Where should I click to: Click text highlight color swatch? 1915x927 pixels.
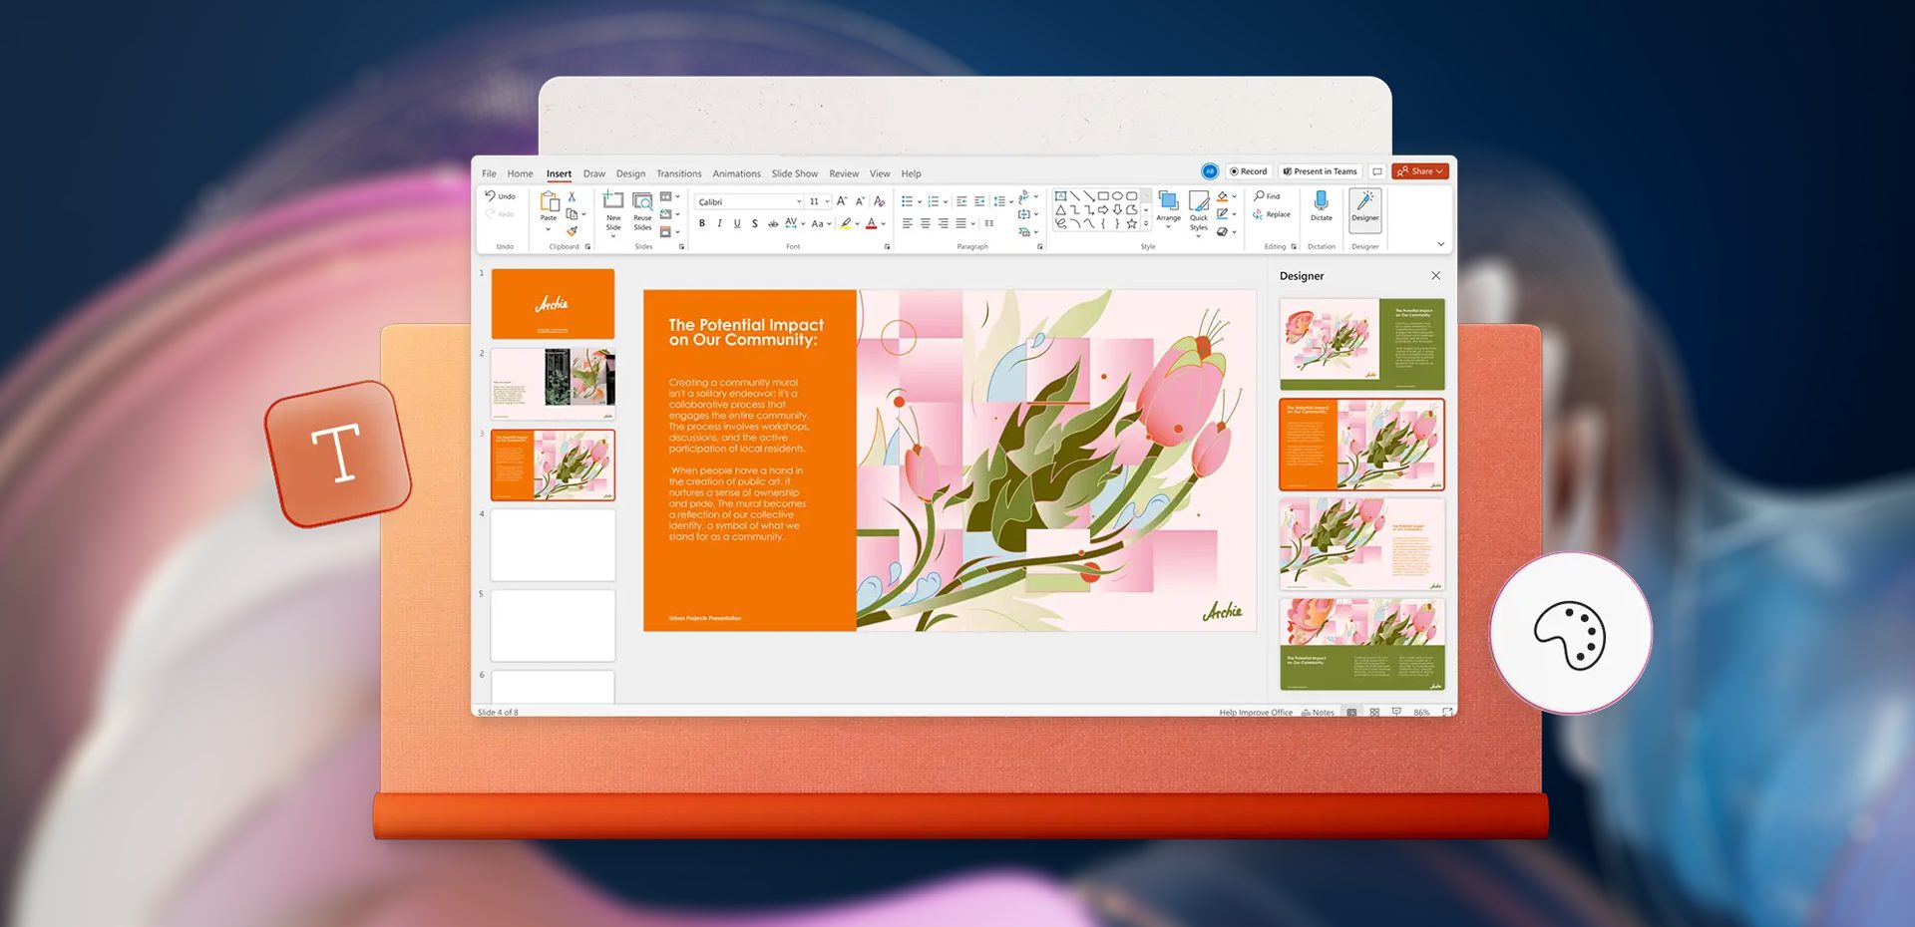[846, 223]
